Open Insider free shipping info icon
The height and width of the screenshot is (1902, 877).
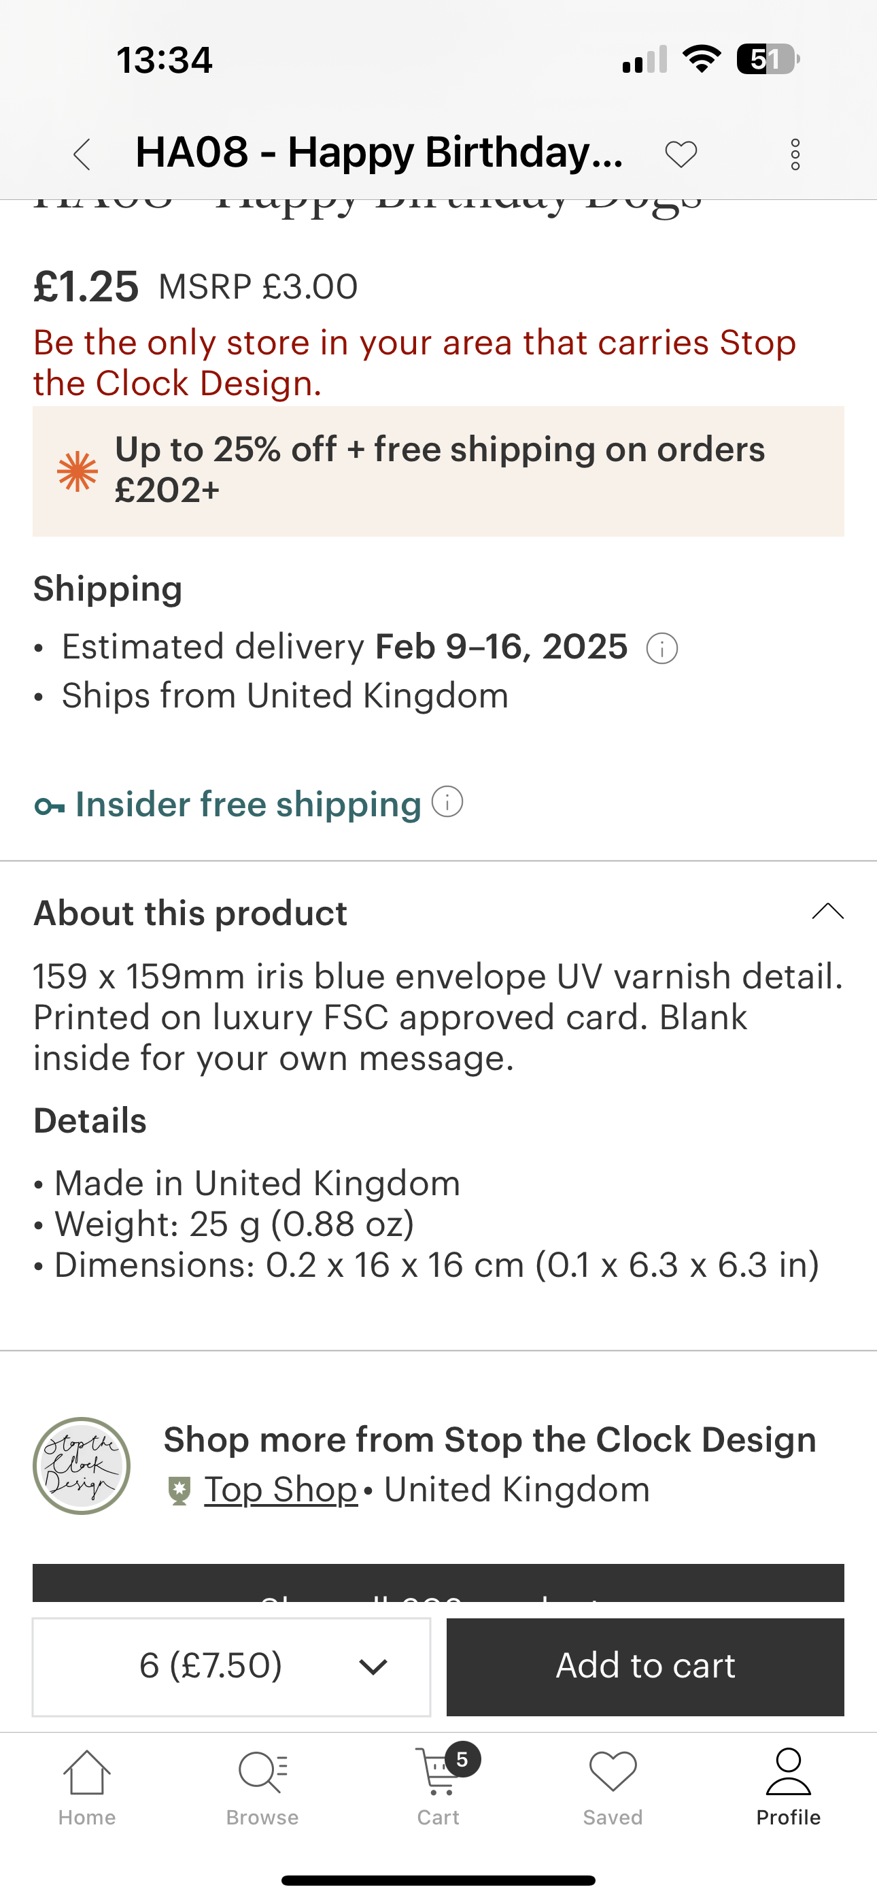447,801
